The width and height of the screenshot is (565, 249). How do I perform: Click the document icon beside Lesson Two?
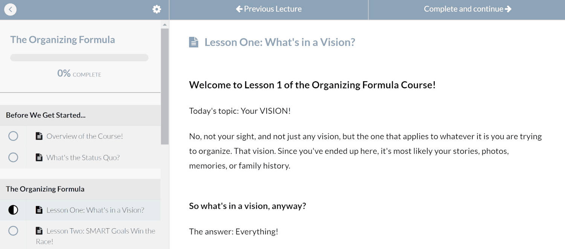click(39, 231)
